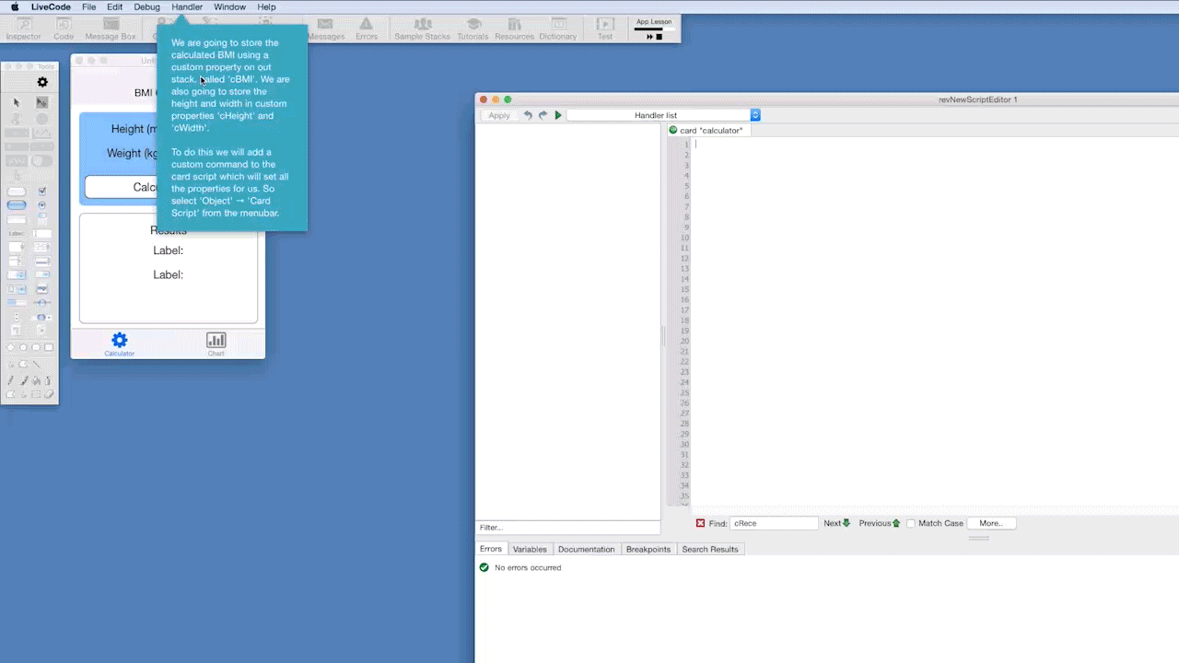Open the Debug menu
The width and height of the screenshot is (1179, 663).
click(146, 6)
